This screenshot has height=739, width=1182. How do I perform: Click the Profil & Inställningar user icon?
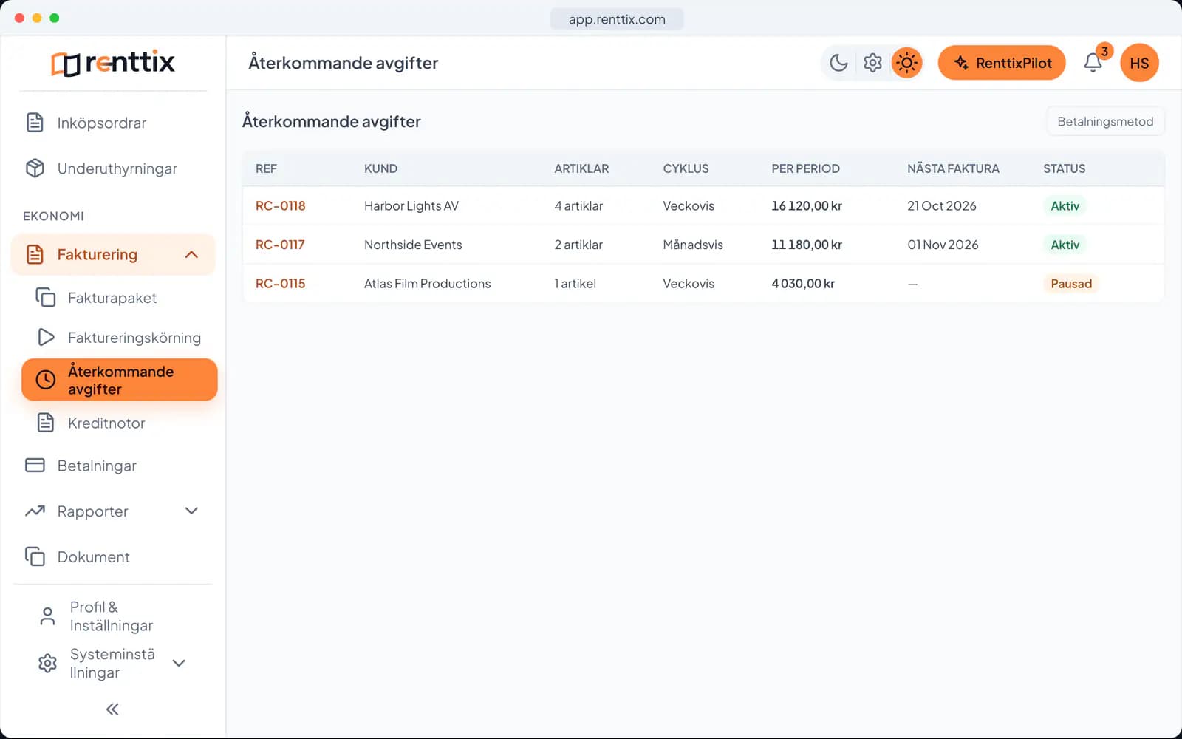47,616
